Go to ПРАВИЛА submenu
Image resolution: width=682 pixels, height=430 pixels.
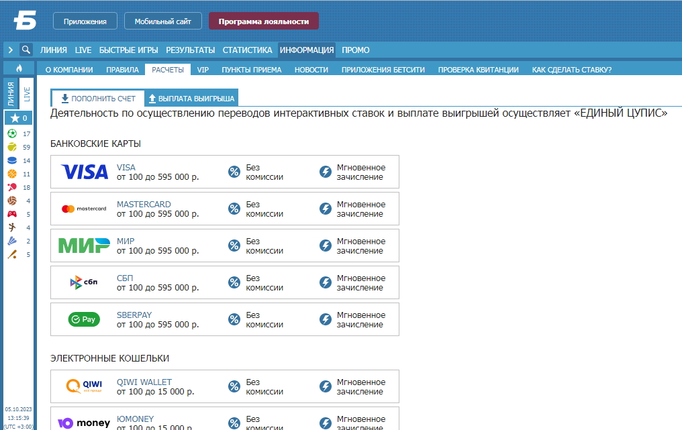122,70
